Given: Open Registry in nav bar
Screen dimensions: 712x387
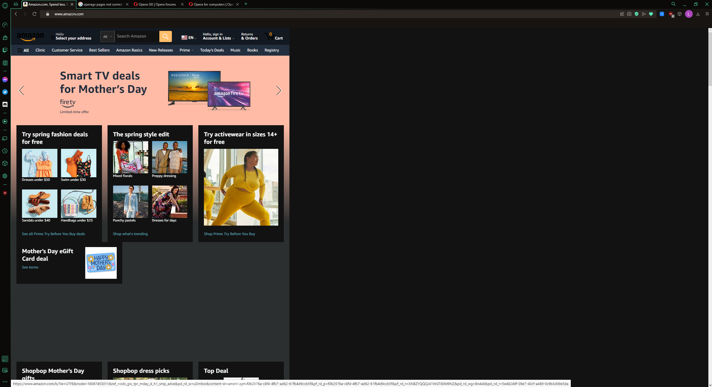Looking at the screenshot, I should (x=272, y=50).
